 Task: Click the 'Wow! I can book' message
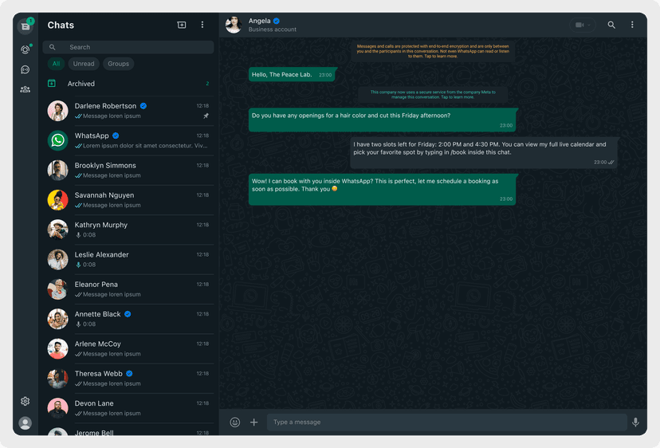point(382,190)
